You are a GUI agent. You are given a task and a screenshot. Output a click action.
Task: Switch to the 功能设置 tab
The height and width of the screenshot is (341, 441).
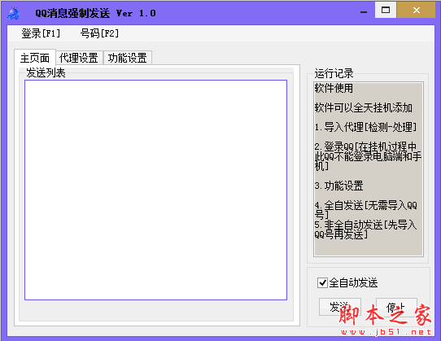(x=128, y=58)
